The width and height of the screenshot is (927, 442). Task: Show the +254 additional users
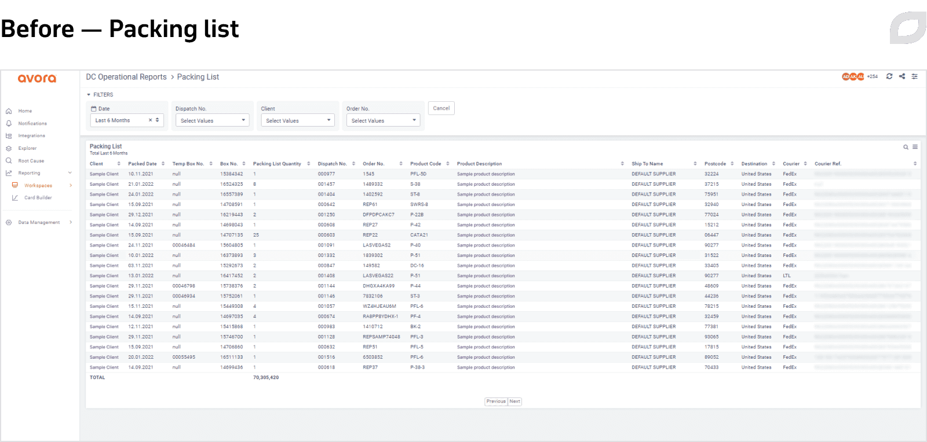pyautogui.click(x=873, y=76)
